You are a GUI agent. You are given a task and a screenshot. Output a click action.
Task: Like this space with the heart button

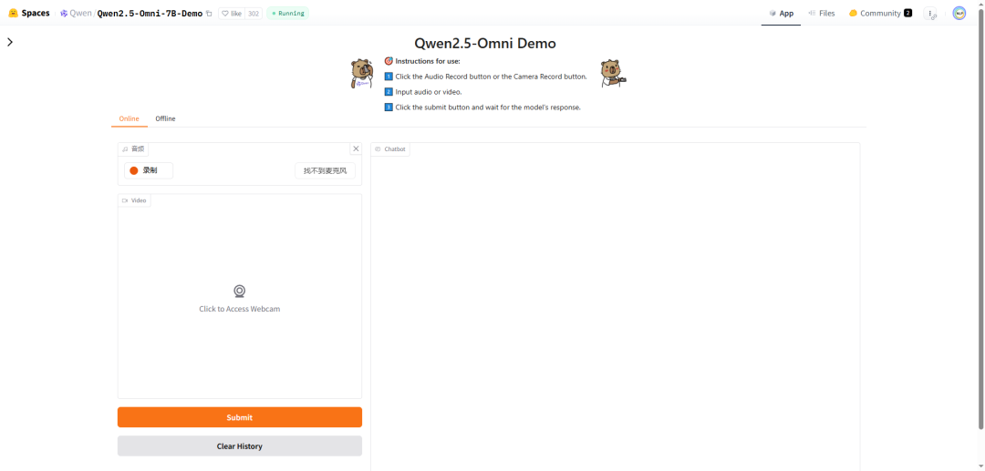(x=231, y=13)
